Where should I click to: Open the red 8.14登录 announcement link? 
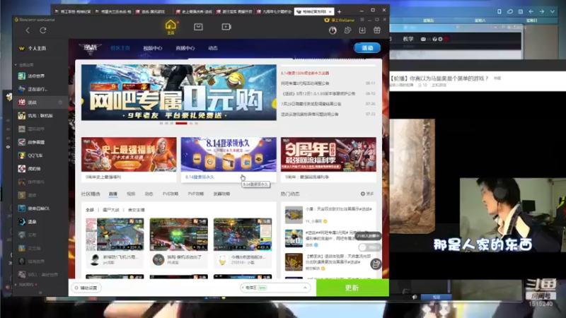pyautogui.click(x=305, y=73)
